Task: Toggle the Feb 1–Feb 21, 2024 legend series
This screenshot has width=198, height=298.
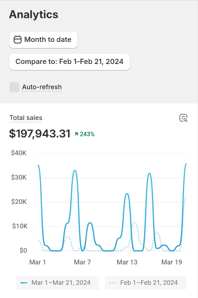Action: pos(146,283)
